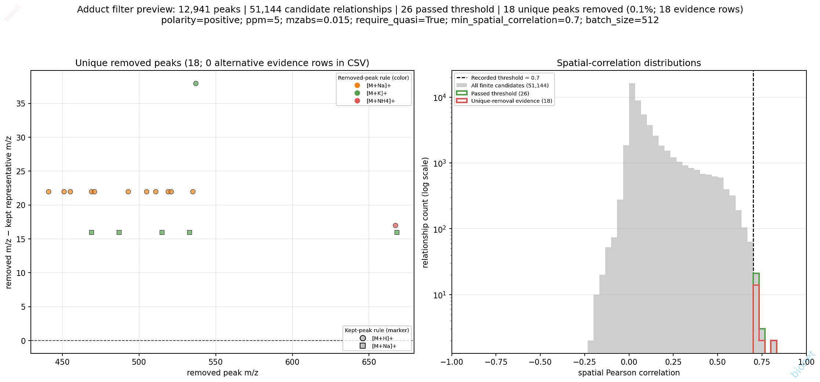Select the lone green [M+K]+ circle data point
The height and width of the screenshot is (382, 820).
pos(196,84)
